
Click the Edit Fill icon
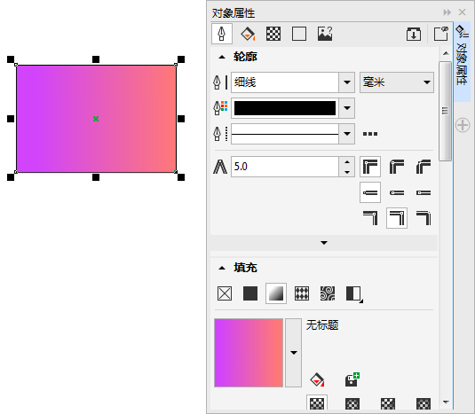(317, 379)
